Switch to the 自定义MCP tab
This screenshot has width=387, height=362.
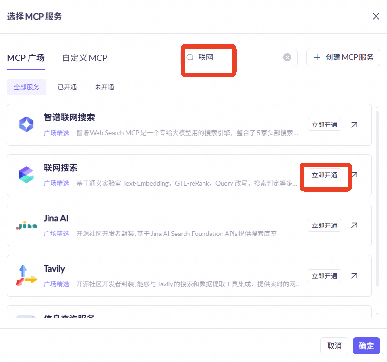pos(85,58)
